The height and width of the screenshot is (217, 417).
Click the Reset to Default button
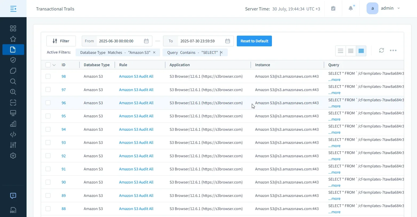tap(254, 41)
